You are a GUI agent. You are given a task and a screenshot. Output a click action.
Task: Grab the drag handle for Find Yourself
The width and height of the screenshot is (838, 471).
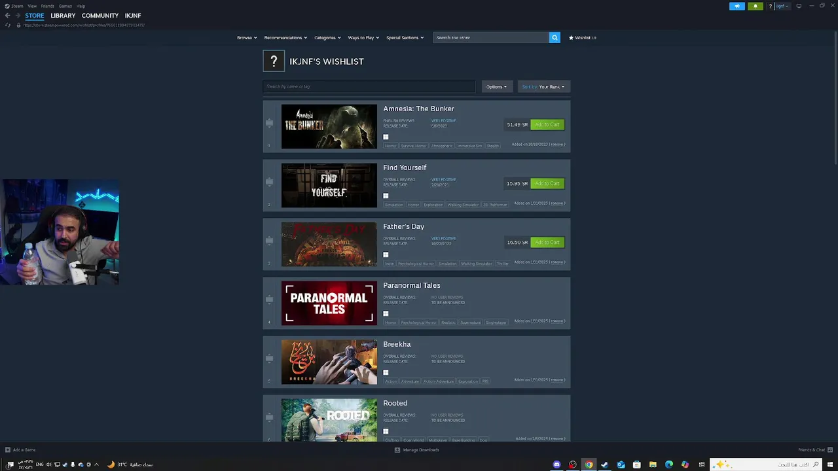[x=269, y=182]
